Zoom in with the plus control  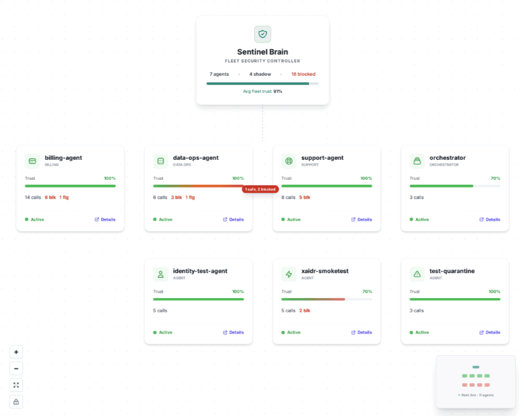pos(16,352)
